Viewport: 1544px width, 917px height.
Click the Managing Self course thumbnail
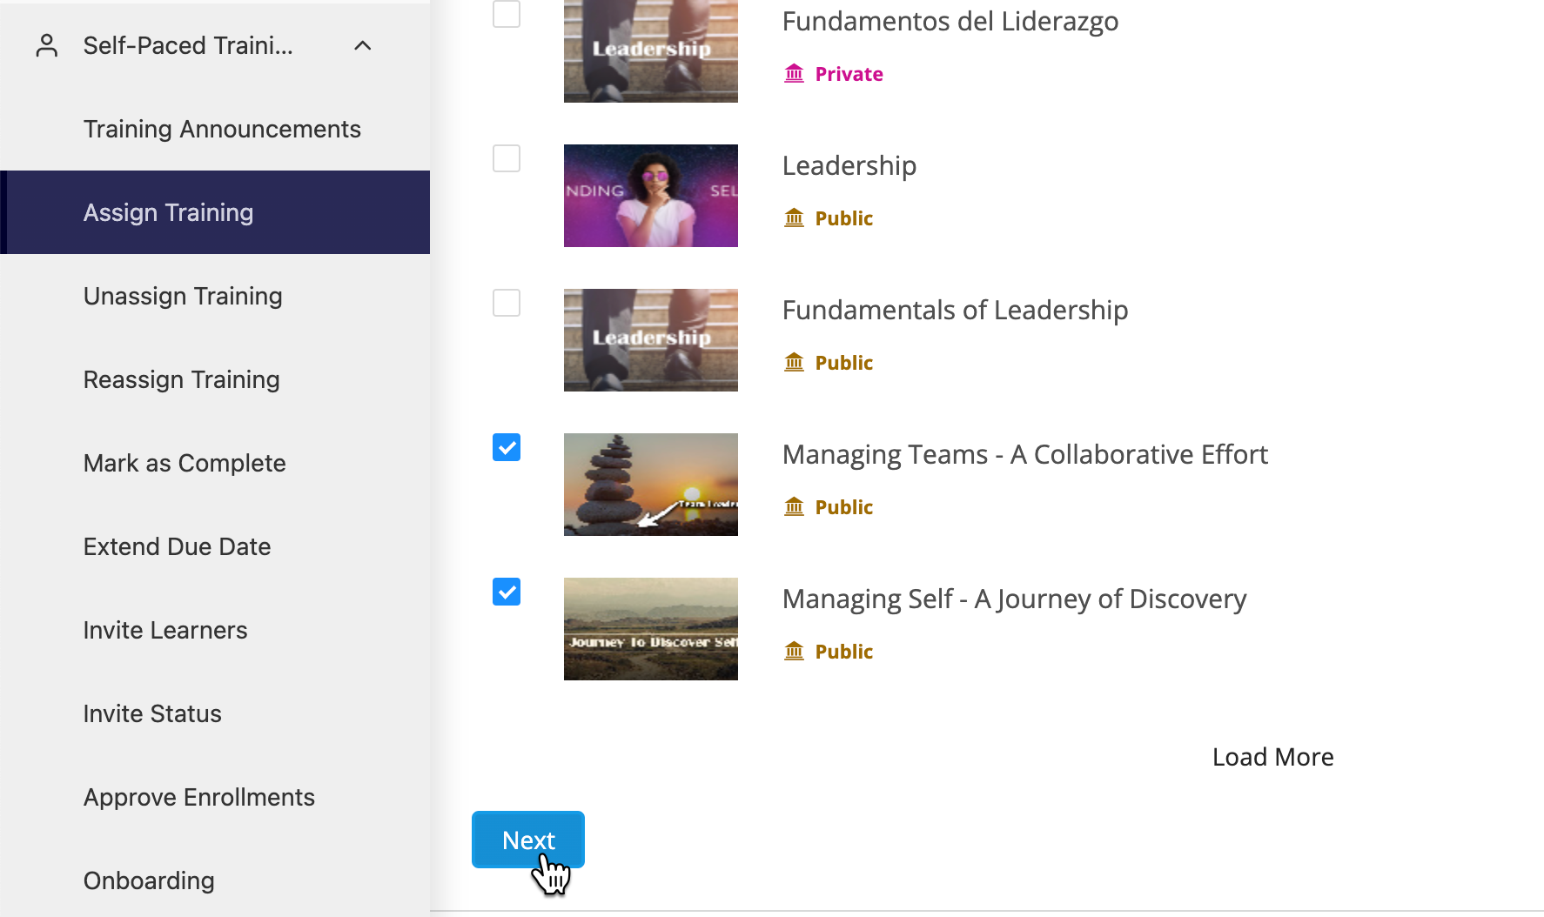click(x=651, y=629)
